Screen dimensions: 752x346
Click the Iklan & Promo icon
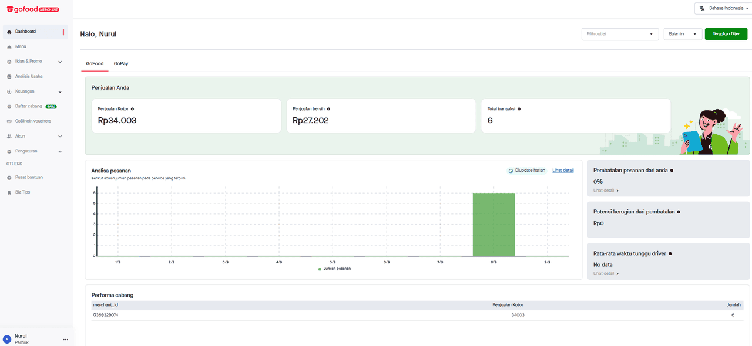tap(9, 62)
